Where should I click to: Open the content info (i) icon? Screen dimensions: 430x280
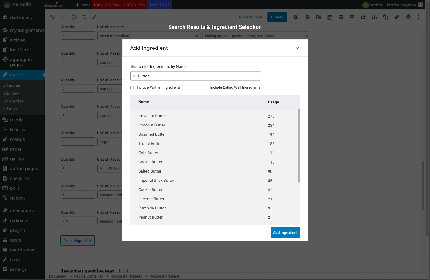[74, 17]
